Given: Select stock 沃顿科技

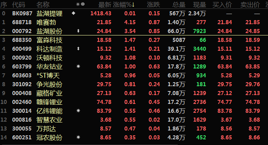Looking at the screenshot, I should (49, 58).
